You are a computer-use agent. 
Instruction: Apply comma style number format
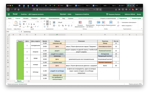click(x=66, y=25)
